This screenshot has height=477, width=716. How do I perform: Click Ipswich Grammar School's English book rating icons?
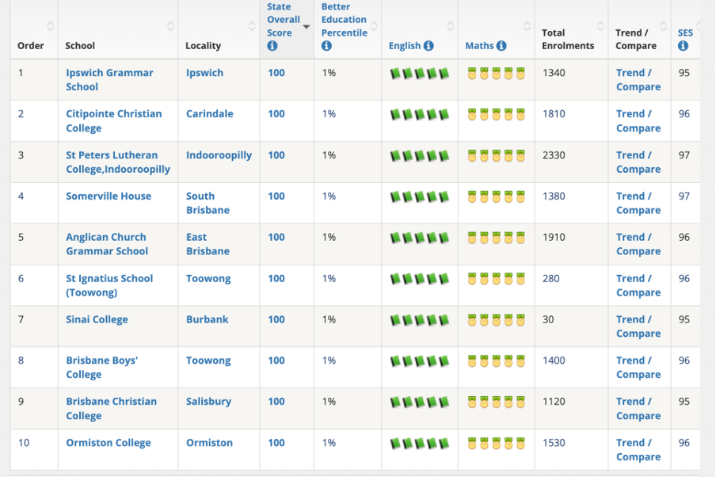[x=419, y=74]
